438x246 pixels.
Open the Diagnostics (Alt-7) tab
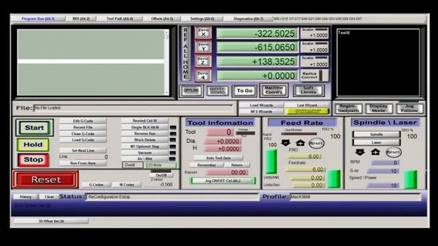point(248,18)
